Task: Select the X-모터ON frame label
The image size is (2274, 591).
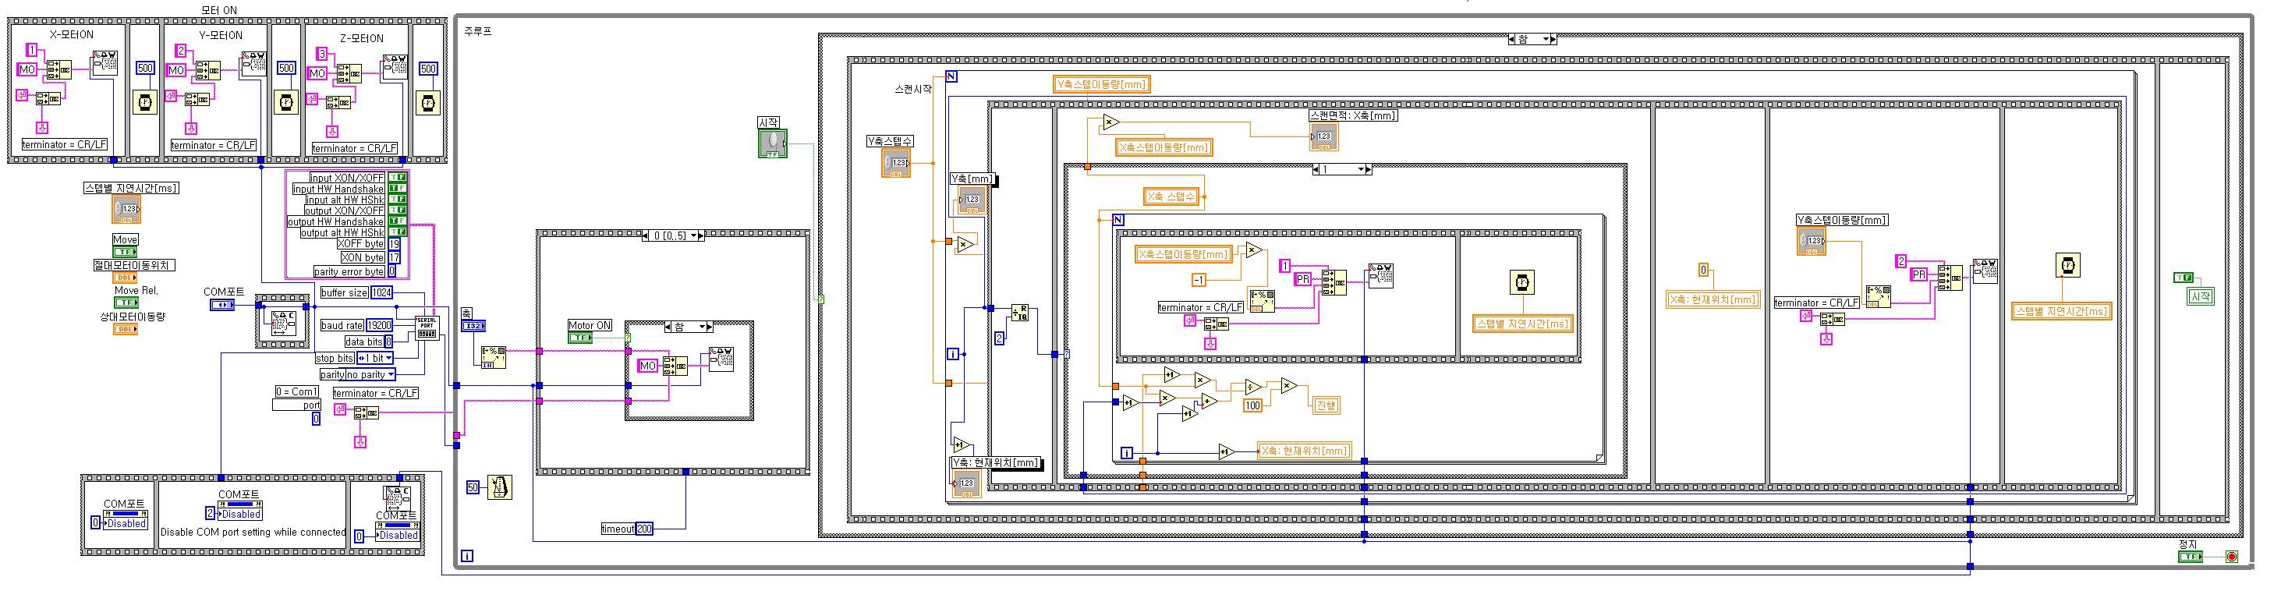Action: coord(72,35)
